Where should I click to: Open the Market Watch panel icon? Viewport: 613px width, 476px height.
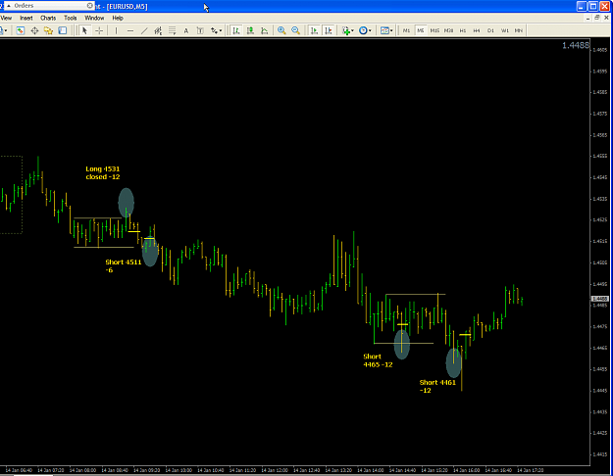coord(21,30)
